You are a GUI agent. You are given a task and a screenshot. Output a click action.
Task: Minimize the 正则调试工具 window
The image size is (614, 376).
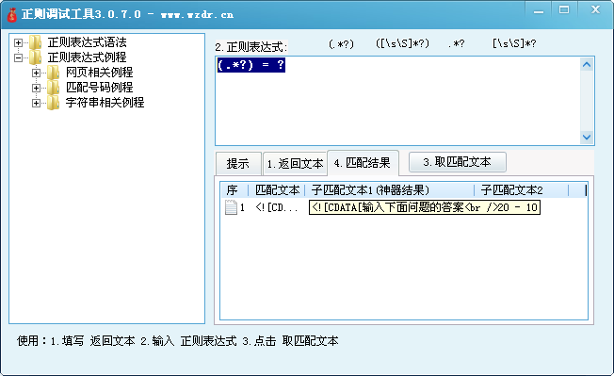click(x=539, y=10)
